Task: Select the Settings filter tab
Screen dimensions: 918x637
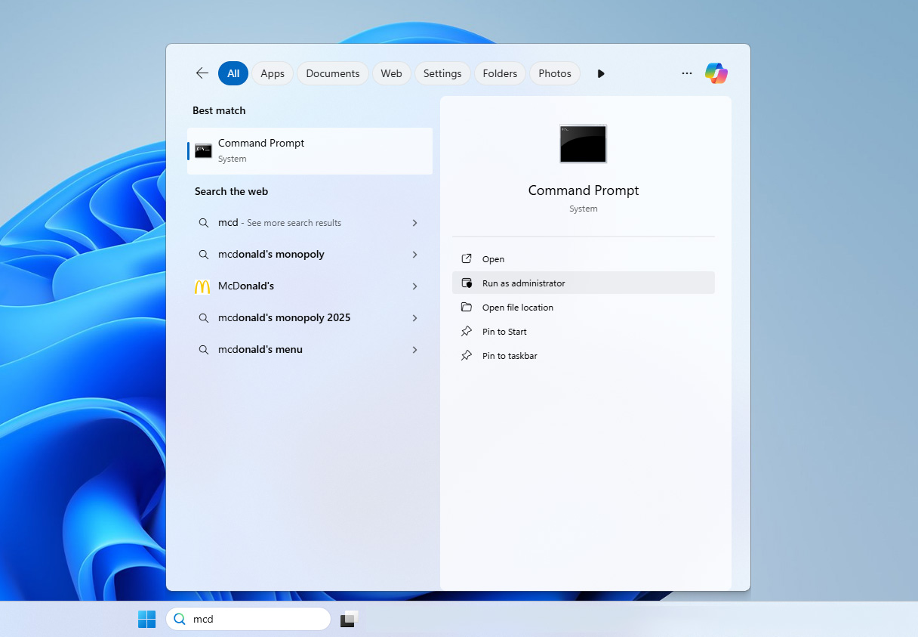Action: (x=442, y=73)
